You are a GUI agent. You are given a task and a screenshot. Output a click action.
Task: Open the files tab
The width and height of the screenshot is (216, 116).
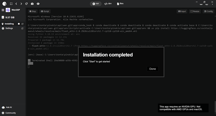pyautogui.click(x=120, y=4)
